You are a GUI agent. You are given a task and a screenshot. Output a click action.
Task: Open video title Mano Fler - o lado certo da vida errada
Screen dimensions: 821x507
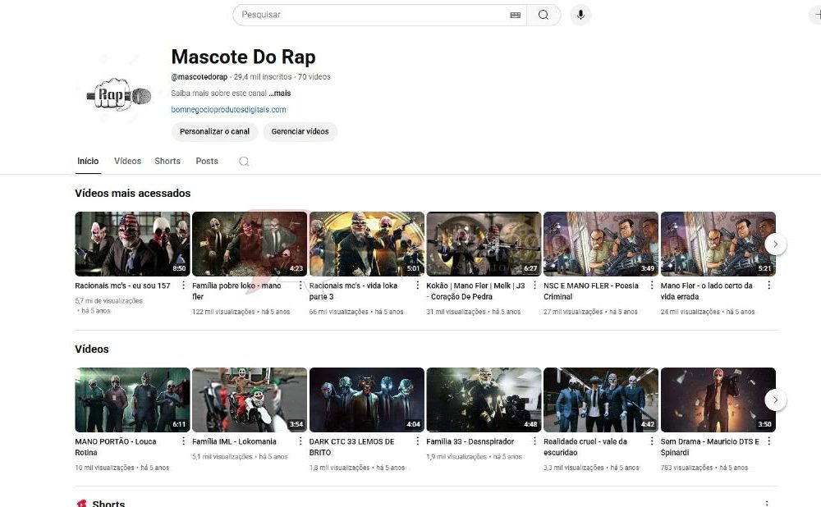click(706, 291)
